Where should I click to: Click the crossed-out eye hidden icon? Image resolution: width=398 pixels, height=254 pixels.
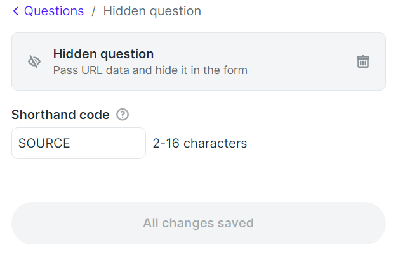tap(34, 61)
